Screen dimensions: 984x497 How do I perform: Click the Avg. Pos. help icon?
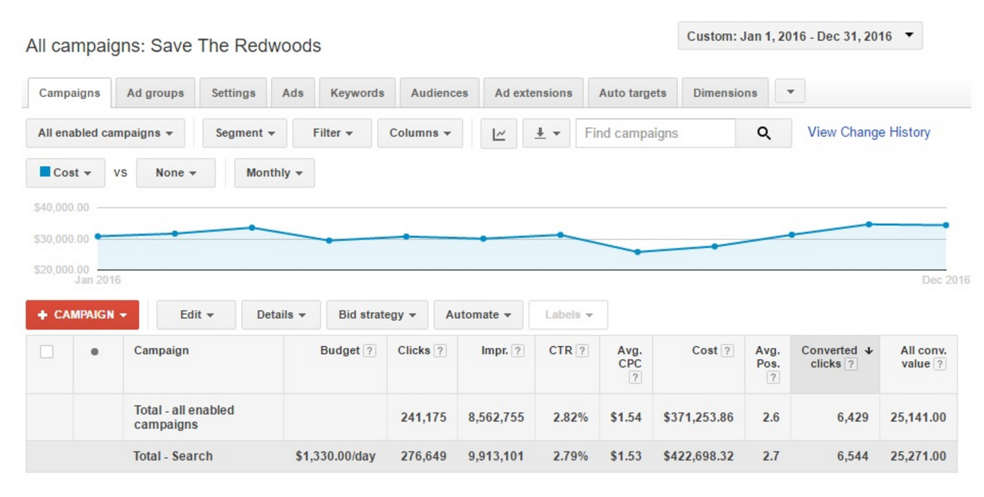click(773, 378)
